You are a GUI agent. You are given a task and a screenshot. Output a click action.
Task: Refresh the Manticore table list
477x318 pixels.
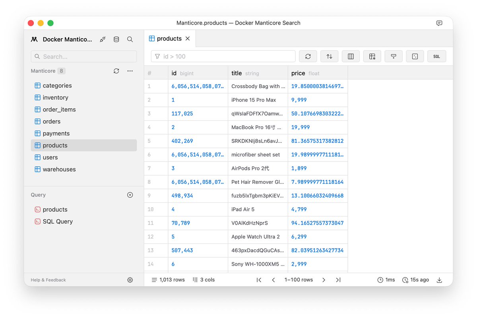[116, 71]
